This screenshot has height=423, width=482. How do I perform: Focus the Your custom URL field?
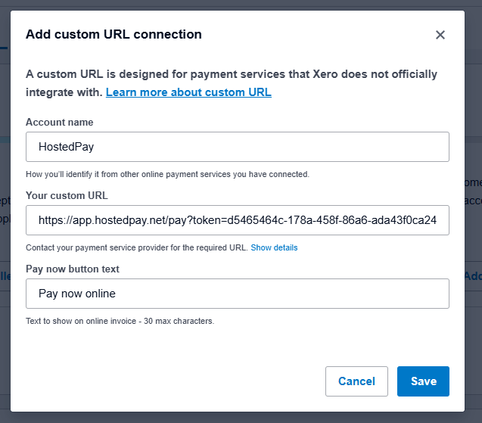(238, 220)
